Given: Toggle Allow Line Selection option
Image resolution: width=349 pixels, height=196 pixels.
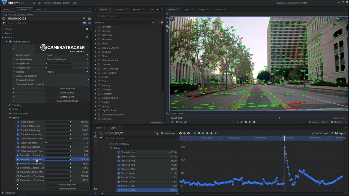Looking at the screenshot, I should 88,76.
